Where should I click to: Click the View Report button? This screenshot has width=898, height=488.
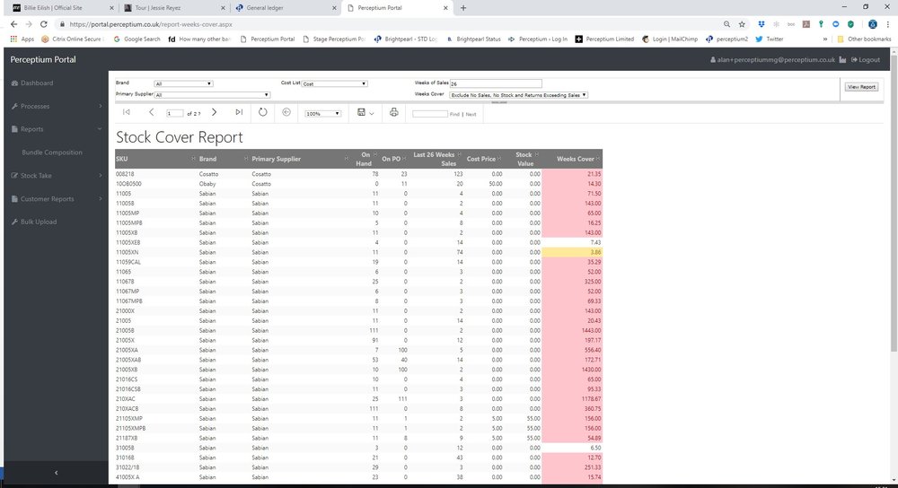pyautogui.click(x=861, y=87)
